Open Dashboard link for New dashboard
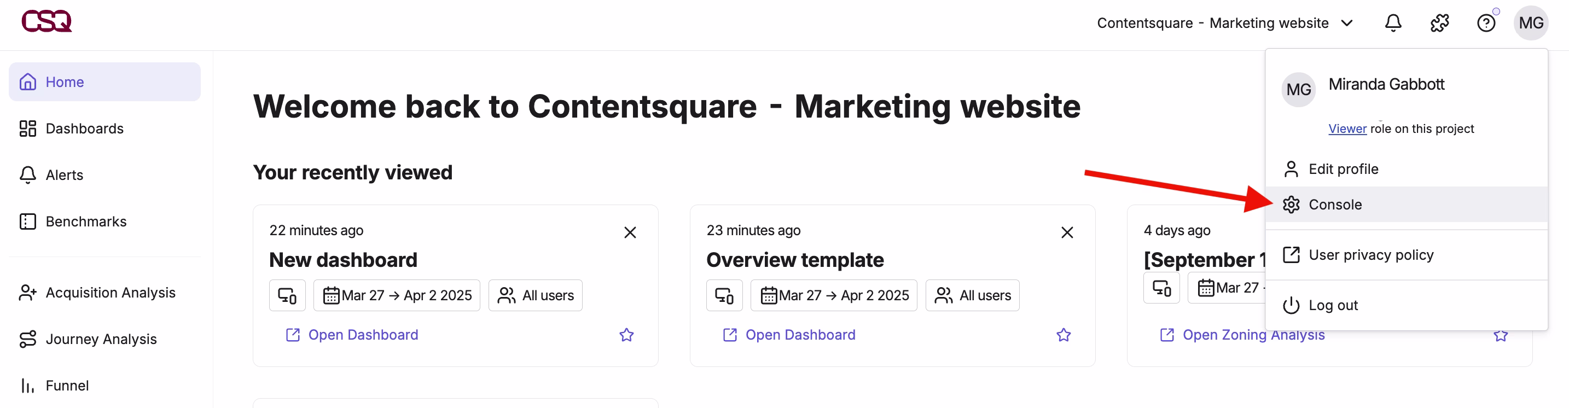1569x408 pixels. click(352, 335)
